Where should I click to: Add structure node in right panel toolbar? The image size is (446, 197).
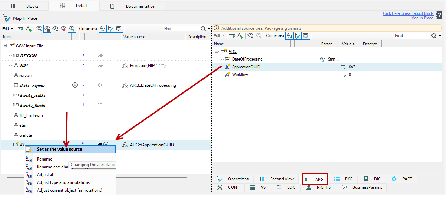coord(232,36)
